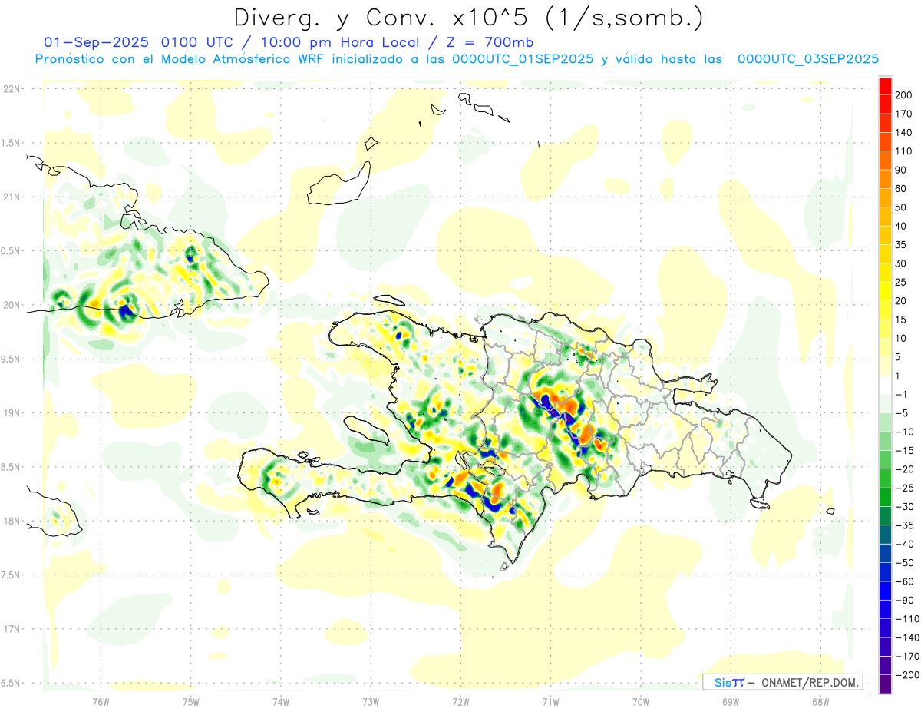Click the '-170' color scale value
Viewport: 921px width, 712px height.
[x=906, y=657]
